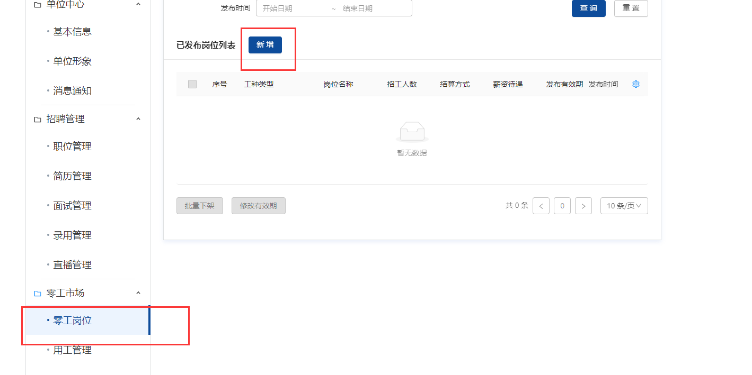Click the table column settings gear icon

pos(636,84)
